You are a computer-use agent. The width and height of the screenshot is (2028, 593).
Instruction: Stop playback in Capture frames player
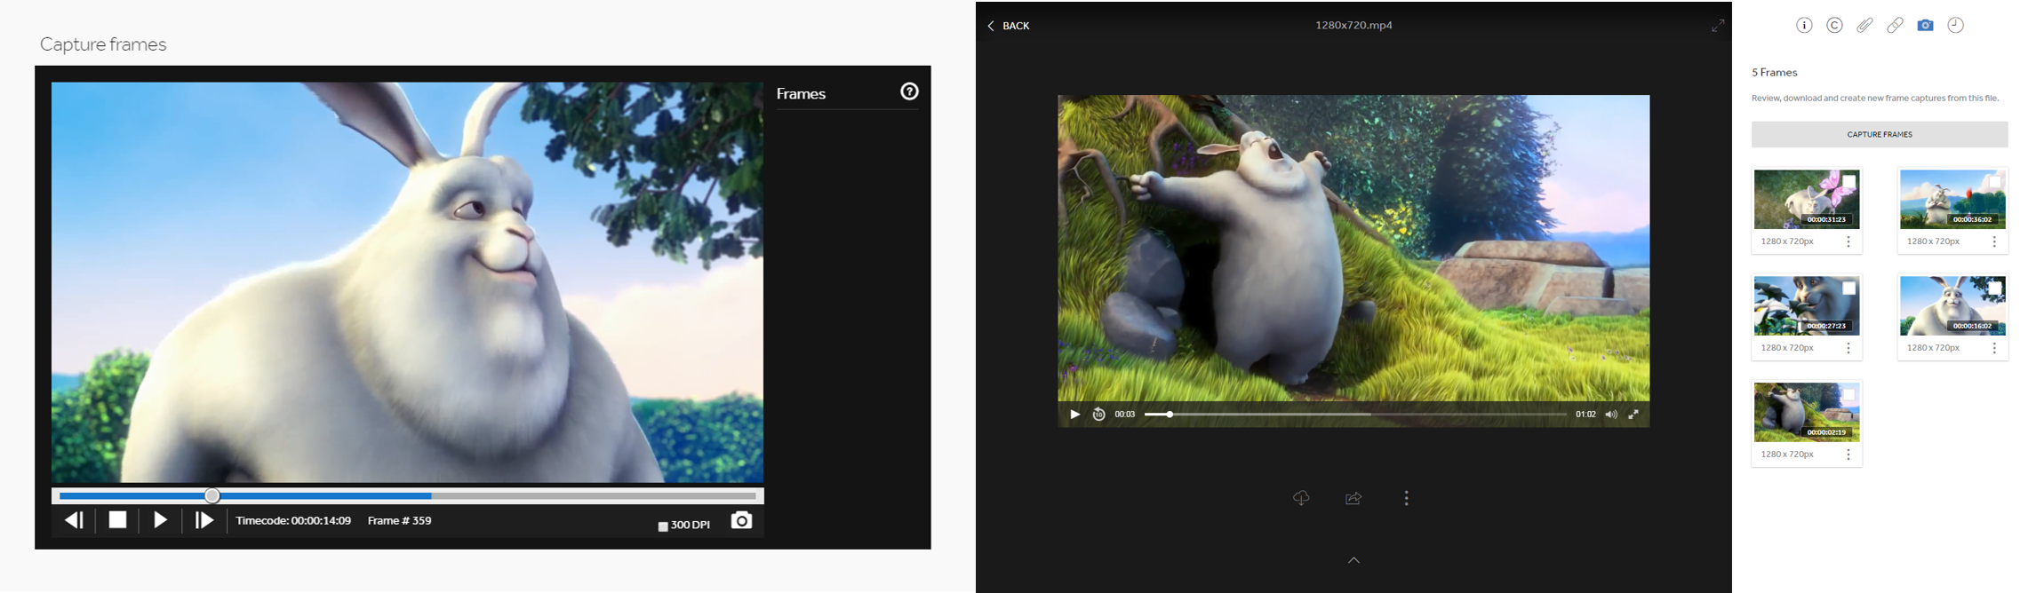(117, 520)
